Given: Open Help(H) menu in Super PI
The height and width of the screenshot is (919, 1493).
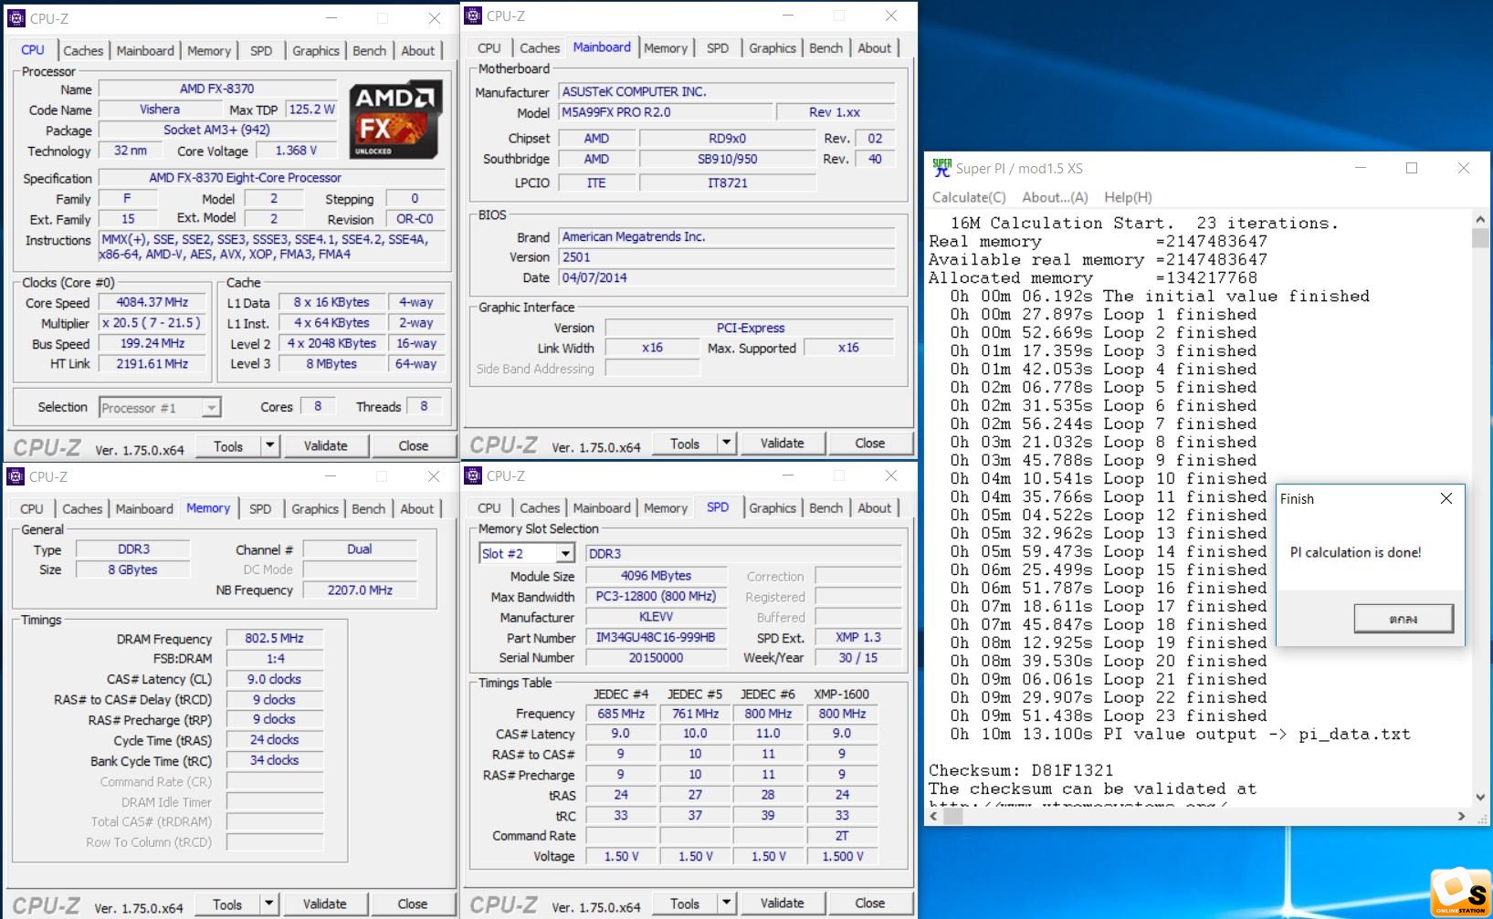Looking at the screenshot, I should coord(1128,197).
